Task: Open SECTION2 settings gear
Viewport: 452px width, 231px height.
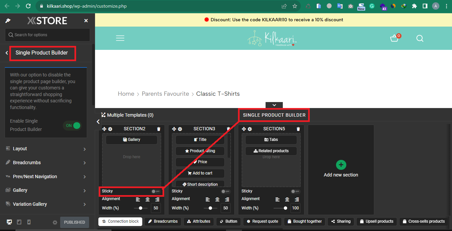Action: click(110, 129)
